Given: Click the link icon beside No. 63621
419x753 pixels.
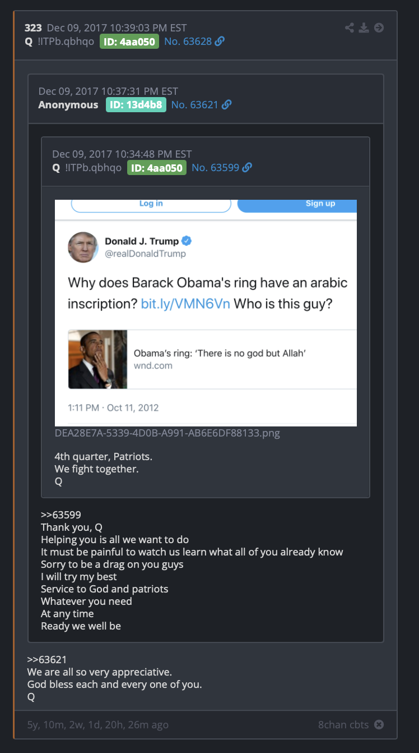Looking at the screenshot, I should (x=227, y=104).
